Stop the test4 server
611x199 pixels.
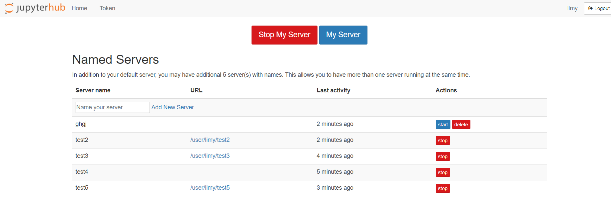click(x=443, y=172)
